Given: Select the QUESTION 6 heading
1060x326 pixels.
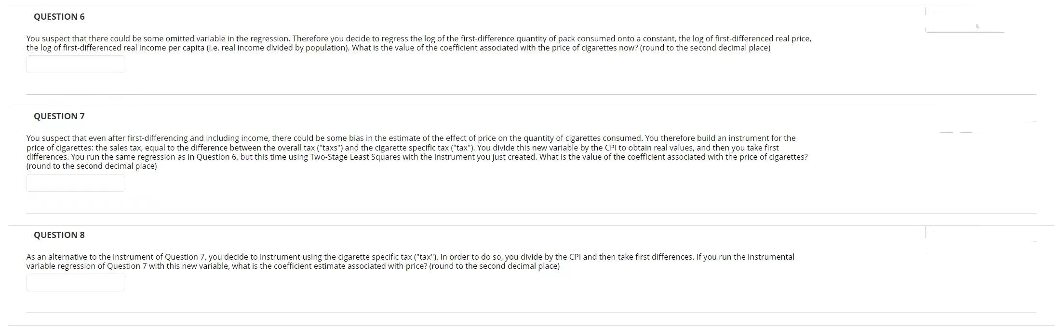Looking at the screenshot, I should [59, 16].
